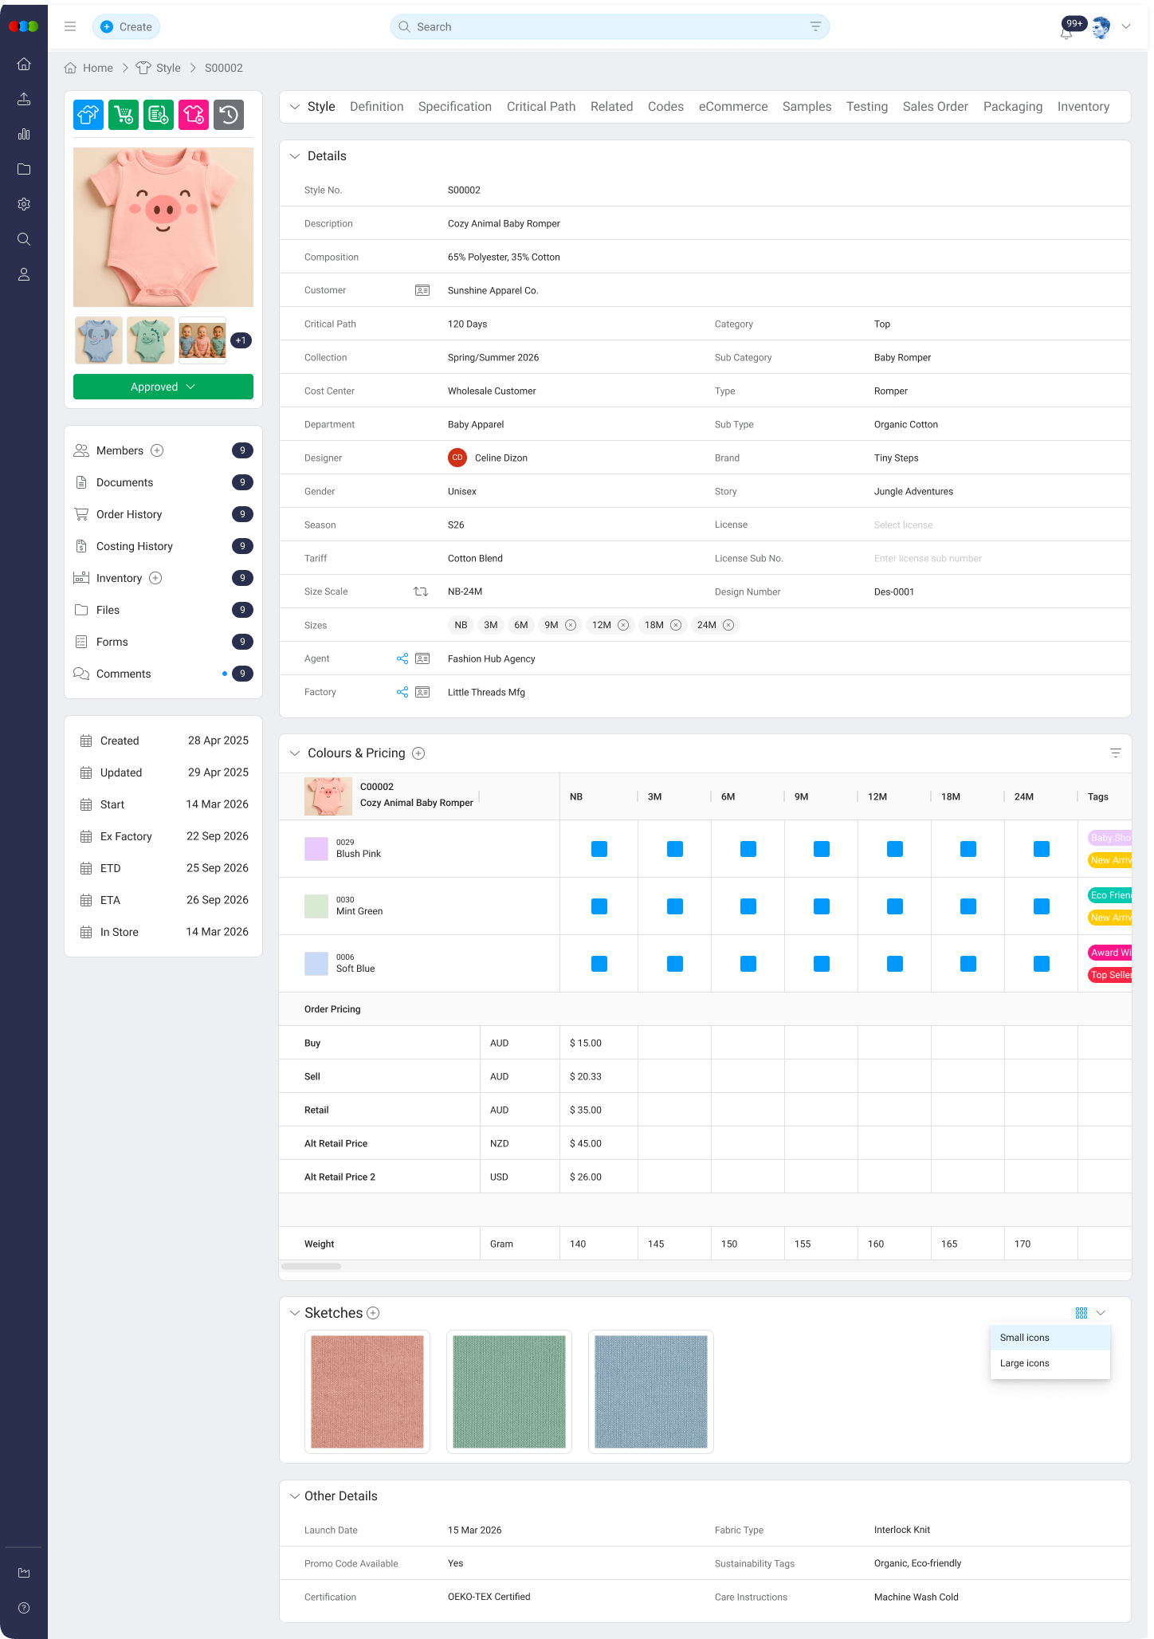Open Colours & Pricing filter icon
The height and width of the screenshot is (1639, 1154).
point(1115,753)
